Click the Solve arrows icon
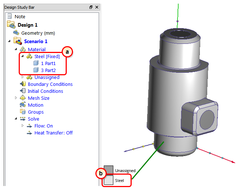This screenshot has width=245, height=190. (23, 119)
